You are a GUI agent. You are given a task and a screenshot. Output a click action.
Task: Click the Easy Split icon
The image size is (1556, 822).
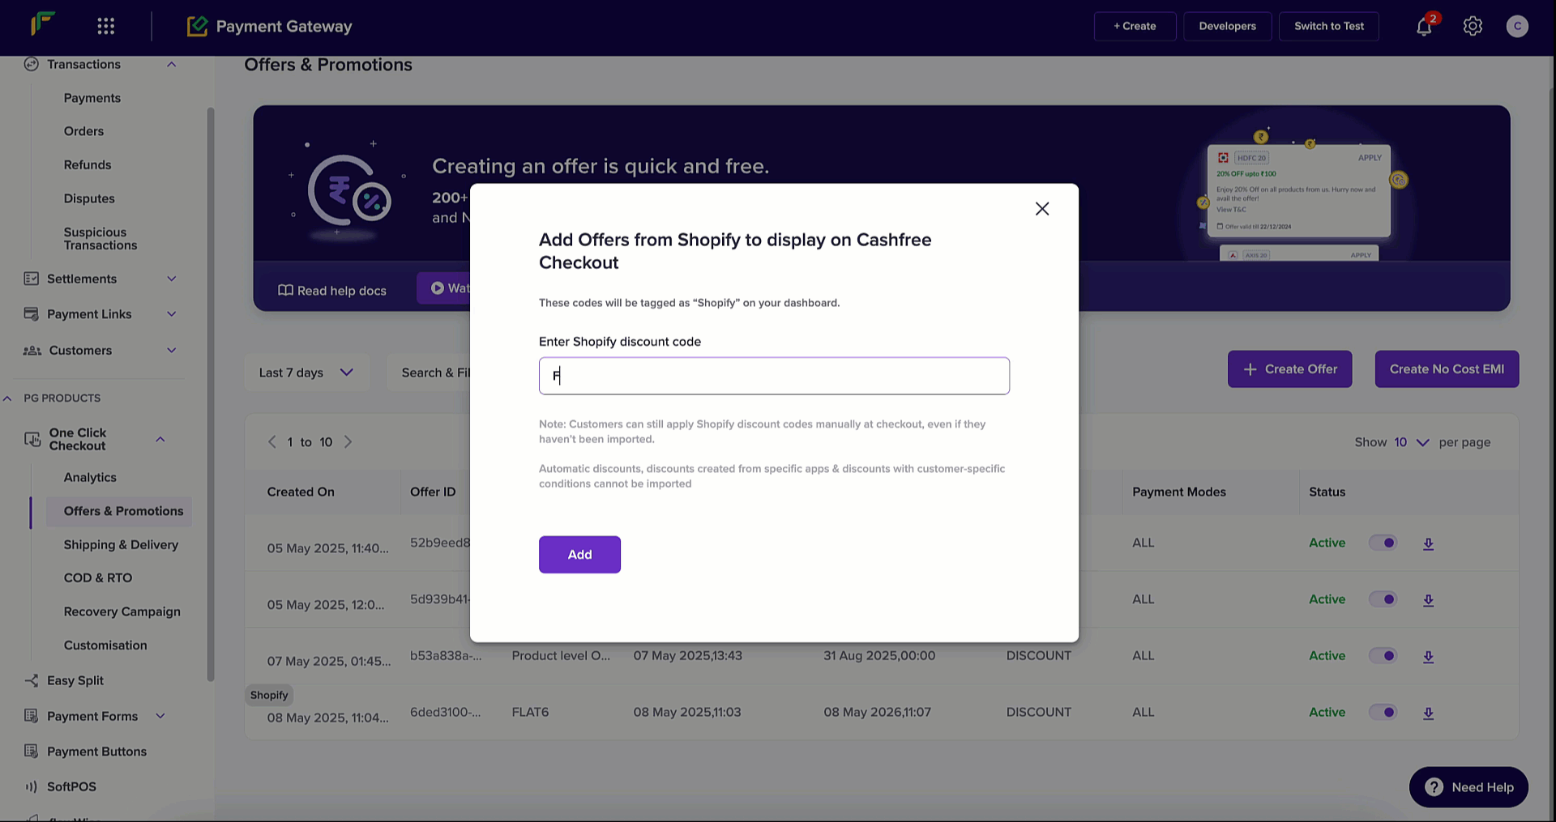pos(31,680)
